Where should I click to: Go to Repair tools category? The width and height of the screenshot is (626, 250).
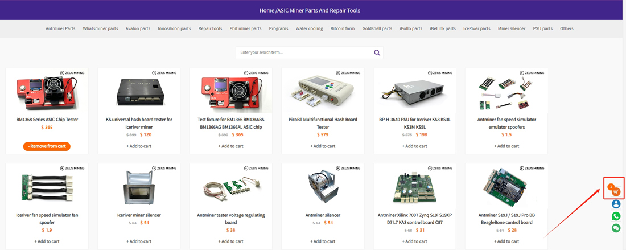(x=210, y=28)
